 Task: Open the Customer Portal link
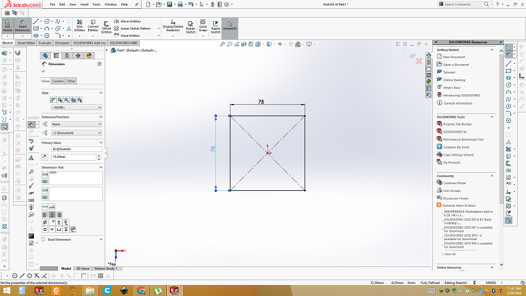coord(455,183)
